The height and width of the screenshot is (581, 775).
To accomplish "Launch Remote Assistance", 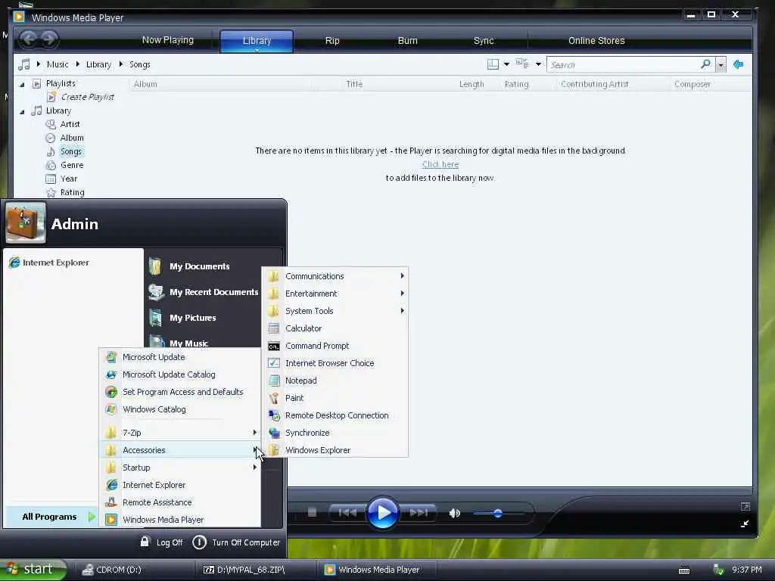I will click(180, 502).
